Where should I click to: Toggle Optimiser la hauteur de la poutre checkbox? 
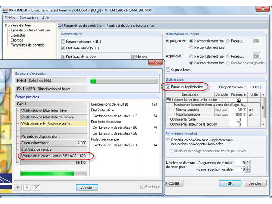[238, 100]
